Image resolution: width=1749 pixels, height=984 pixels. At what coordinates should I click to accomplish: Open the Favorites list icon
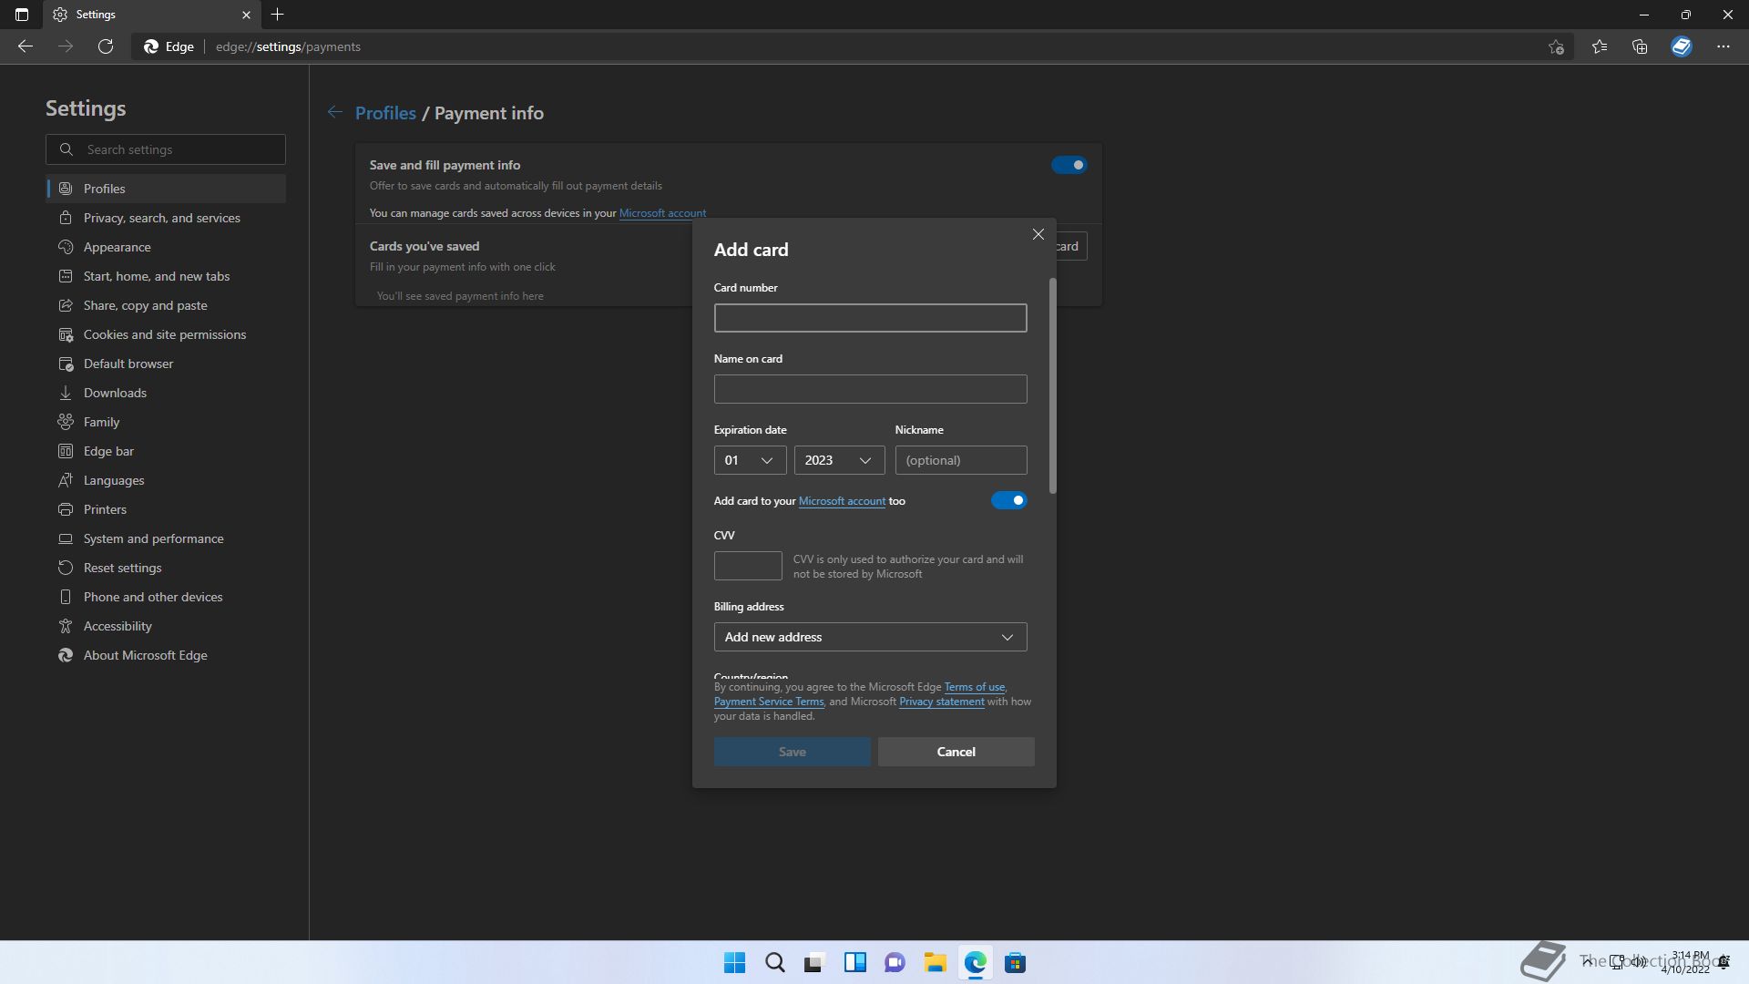click(1600, 46)
